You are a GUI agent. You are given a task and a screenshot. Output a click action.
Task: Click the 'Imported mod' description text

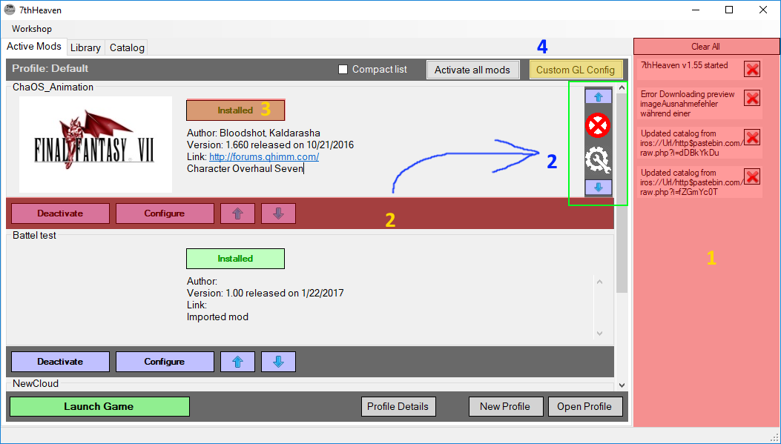[x=217, y=317]
